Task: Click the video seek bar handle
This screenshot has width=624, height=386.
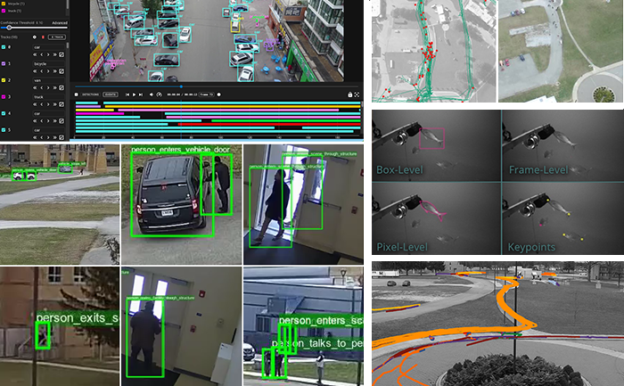Action: point(181,86)
